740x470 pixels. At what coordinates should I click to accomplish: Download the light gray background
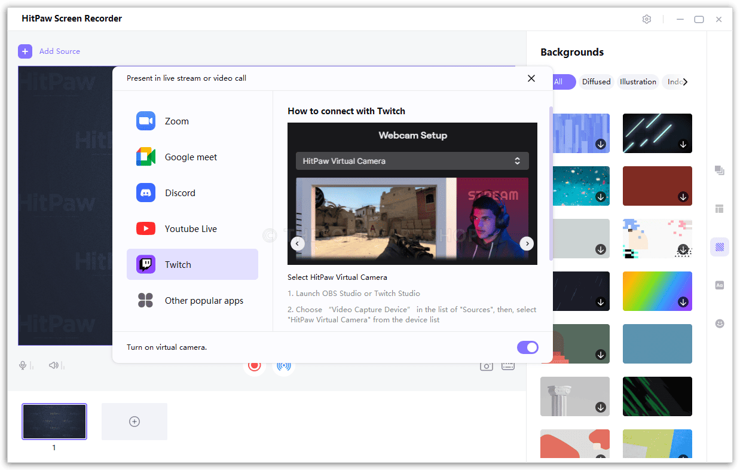tap(601, 249)
